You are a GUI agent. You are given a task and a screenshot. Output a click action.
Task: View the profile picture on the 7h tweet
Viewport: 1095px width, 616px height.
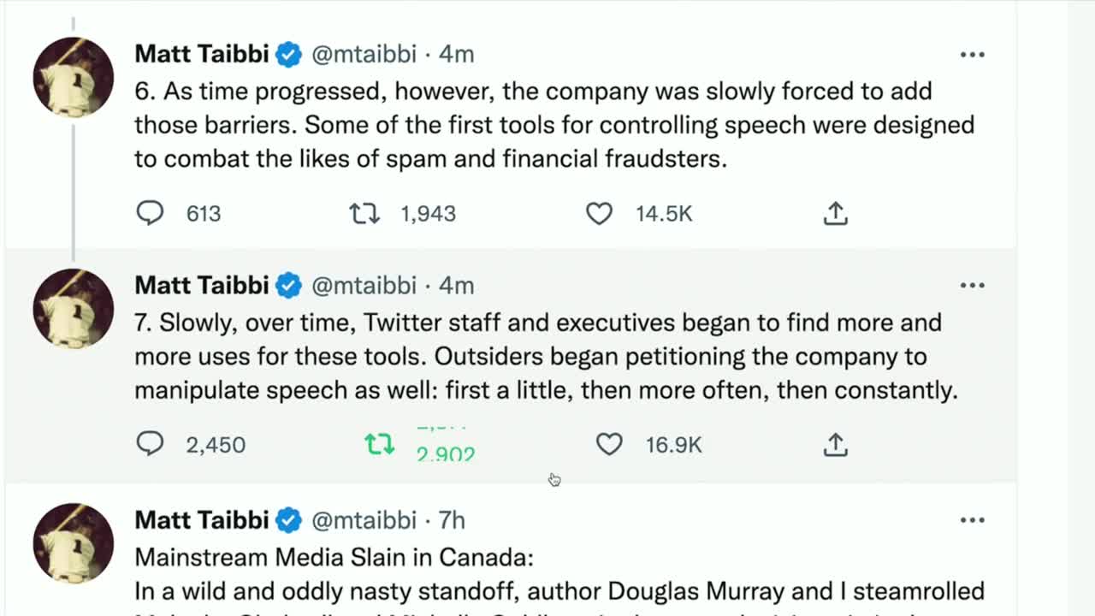(x=74, y=542)
